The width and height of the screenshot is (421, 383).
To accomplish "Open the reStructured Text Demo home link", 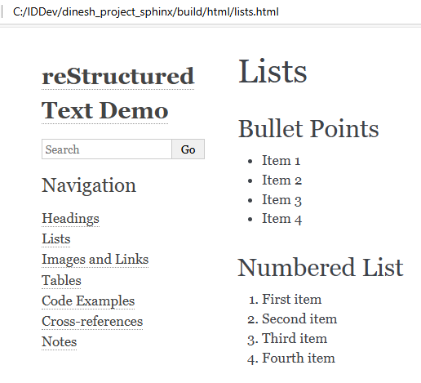I will 117,93.
